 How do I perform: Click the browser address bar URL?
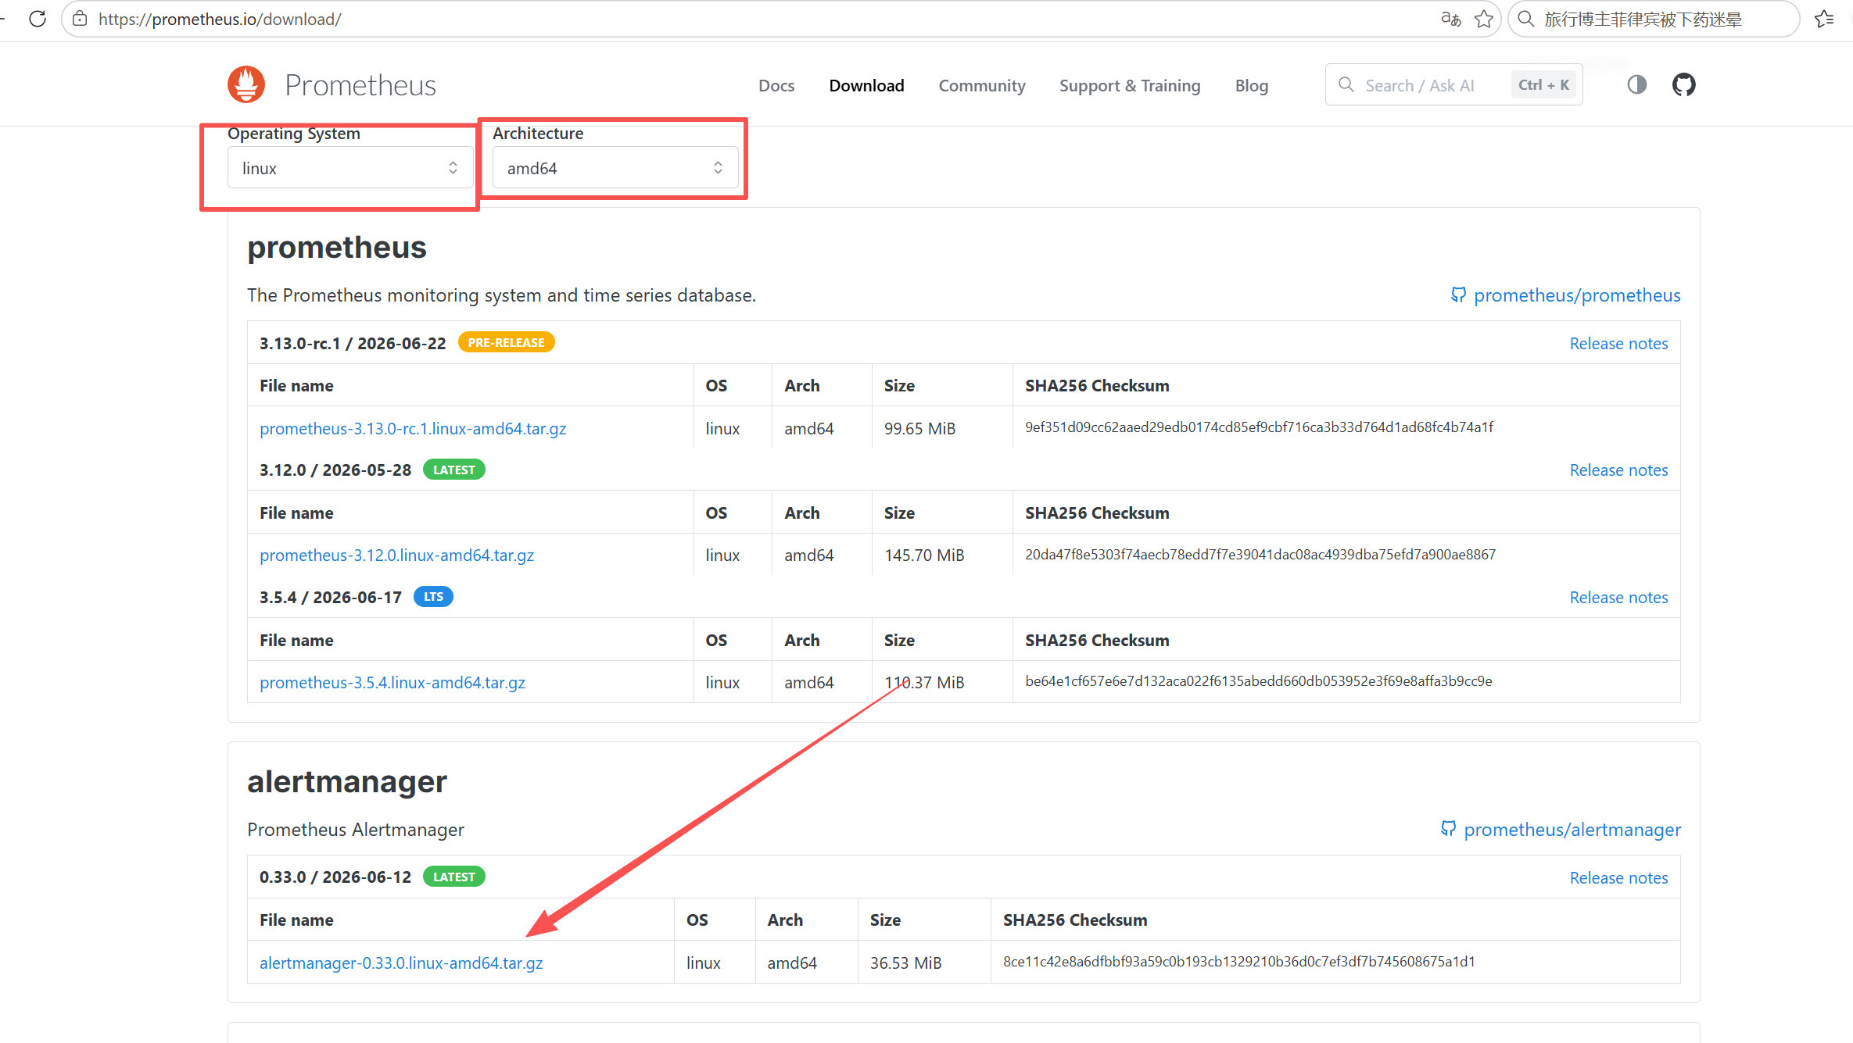(220, 19)
